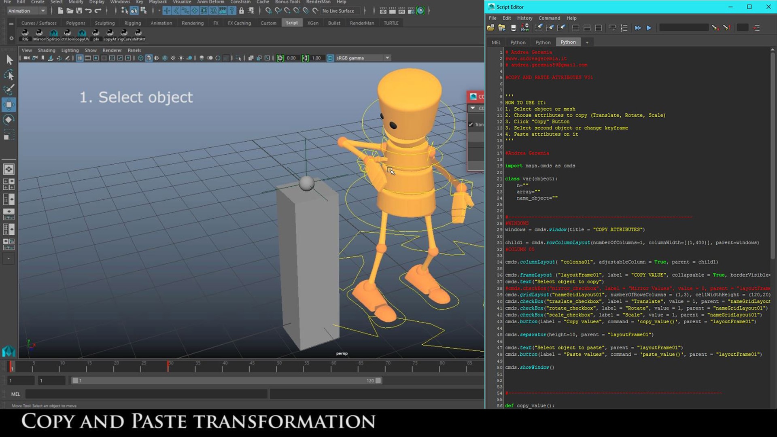Toggle viewport grid display icon
The image size is (777, 437).
[x=80, y=58]
